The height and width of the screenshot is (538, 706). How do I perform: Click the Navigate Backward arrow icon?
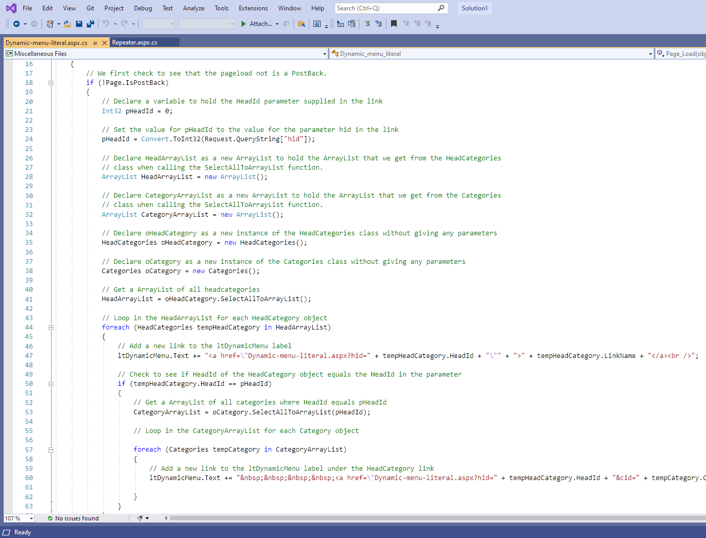[17, 24]
